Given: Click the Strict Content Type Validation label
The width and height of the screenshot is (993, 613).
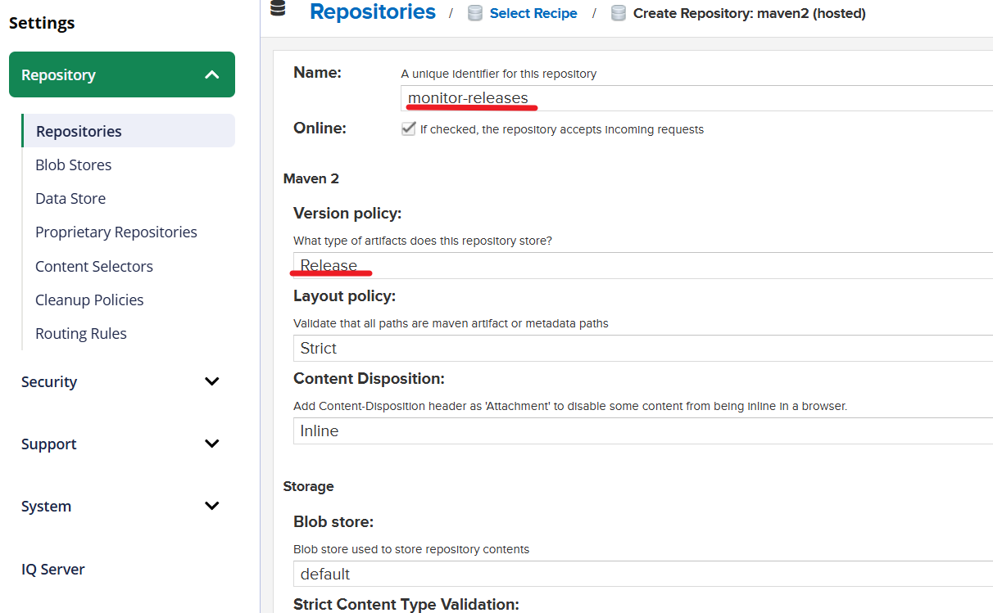Looking at the screenshot, I should (x=406, y=605).
